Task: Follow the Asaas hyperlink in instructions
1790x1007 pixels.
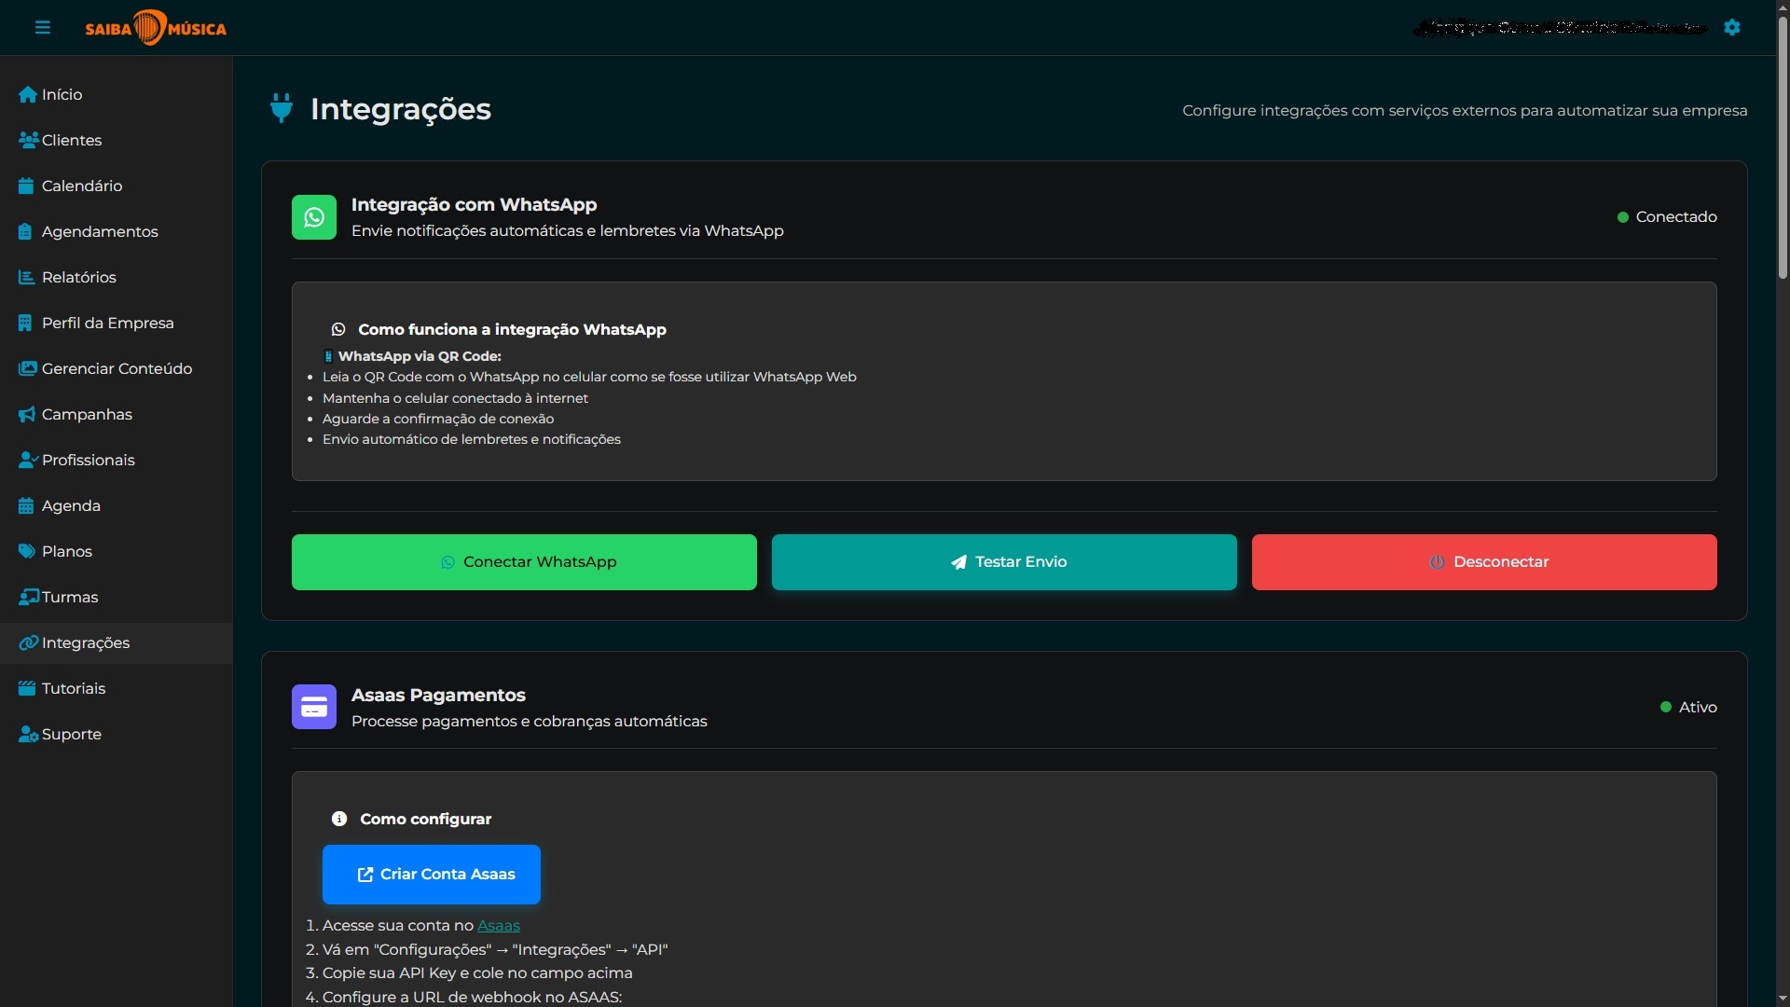Action: 499,926
